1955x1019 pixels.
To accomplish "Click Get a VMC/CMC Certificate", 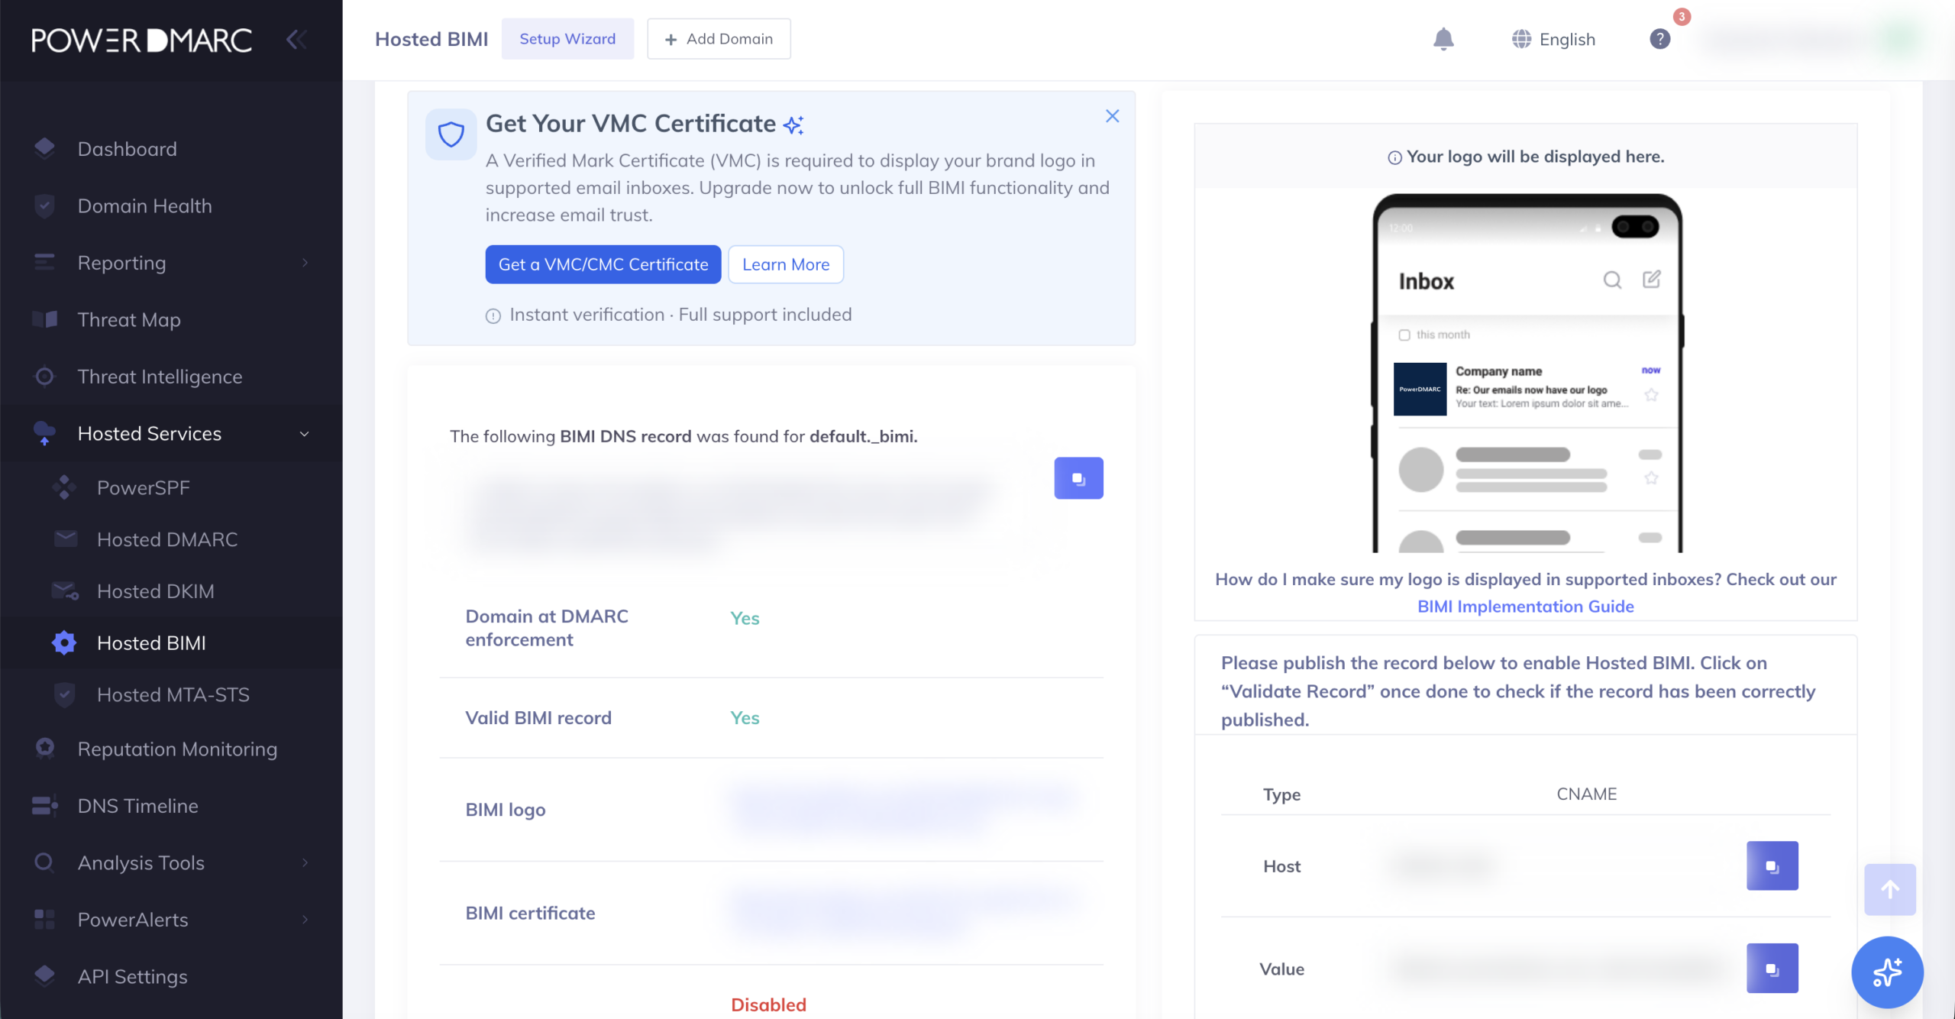I will (603, 264).
